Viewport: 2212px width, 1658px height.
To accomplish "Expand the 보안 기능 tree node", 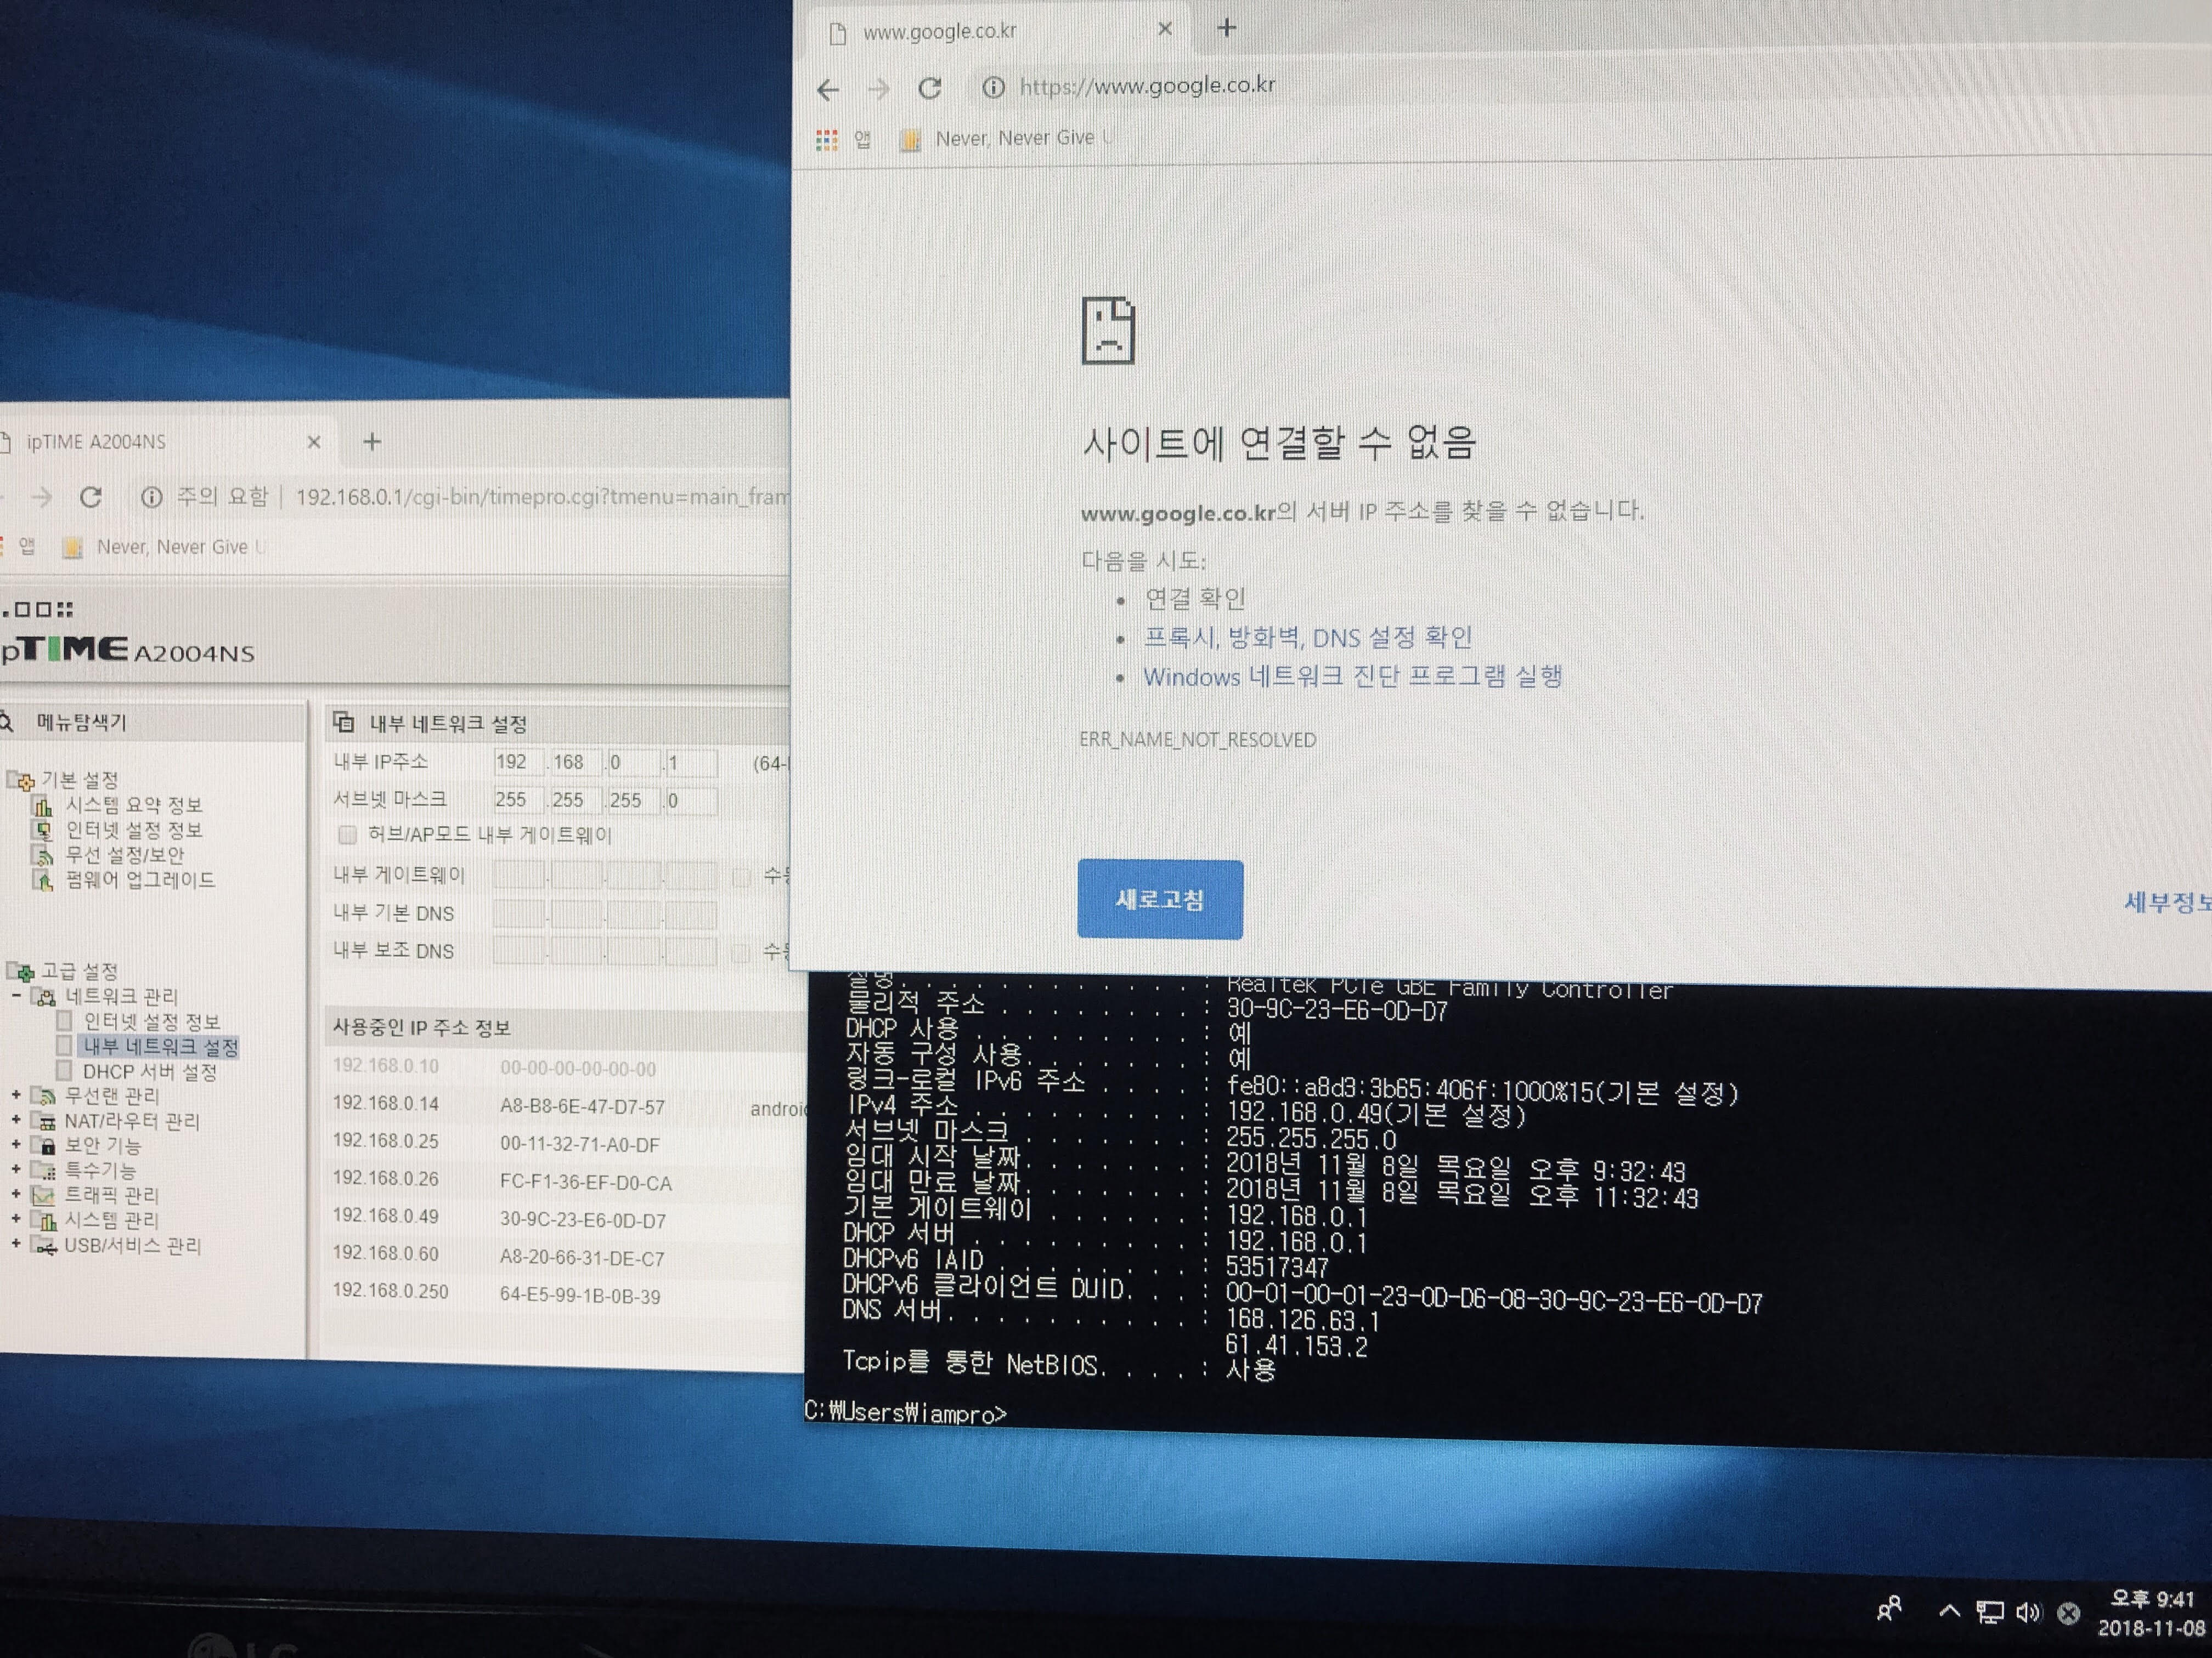I will (x=16, y=1145).
